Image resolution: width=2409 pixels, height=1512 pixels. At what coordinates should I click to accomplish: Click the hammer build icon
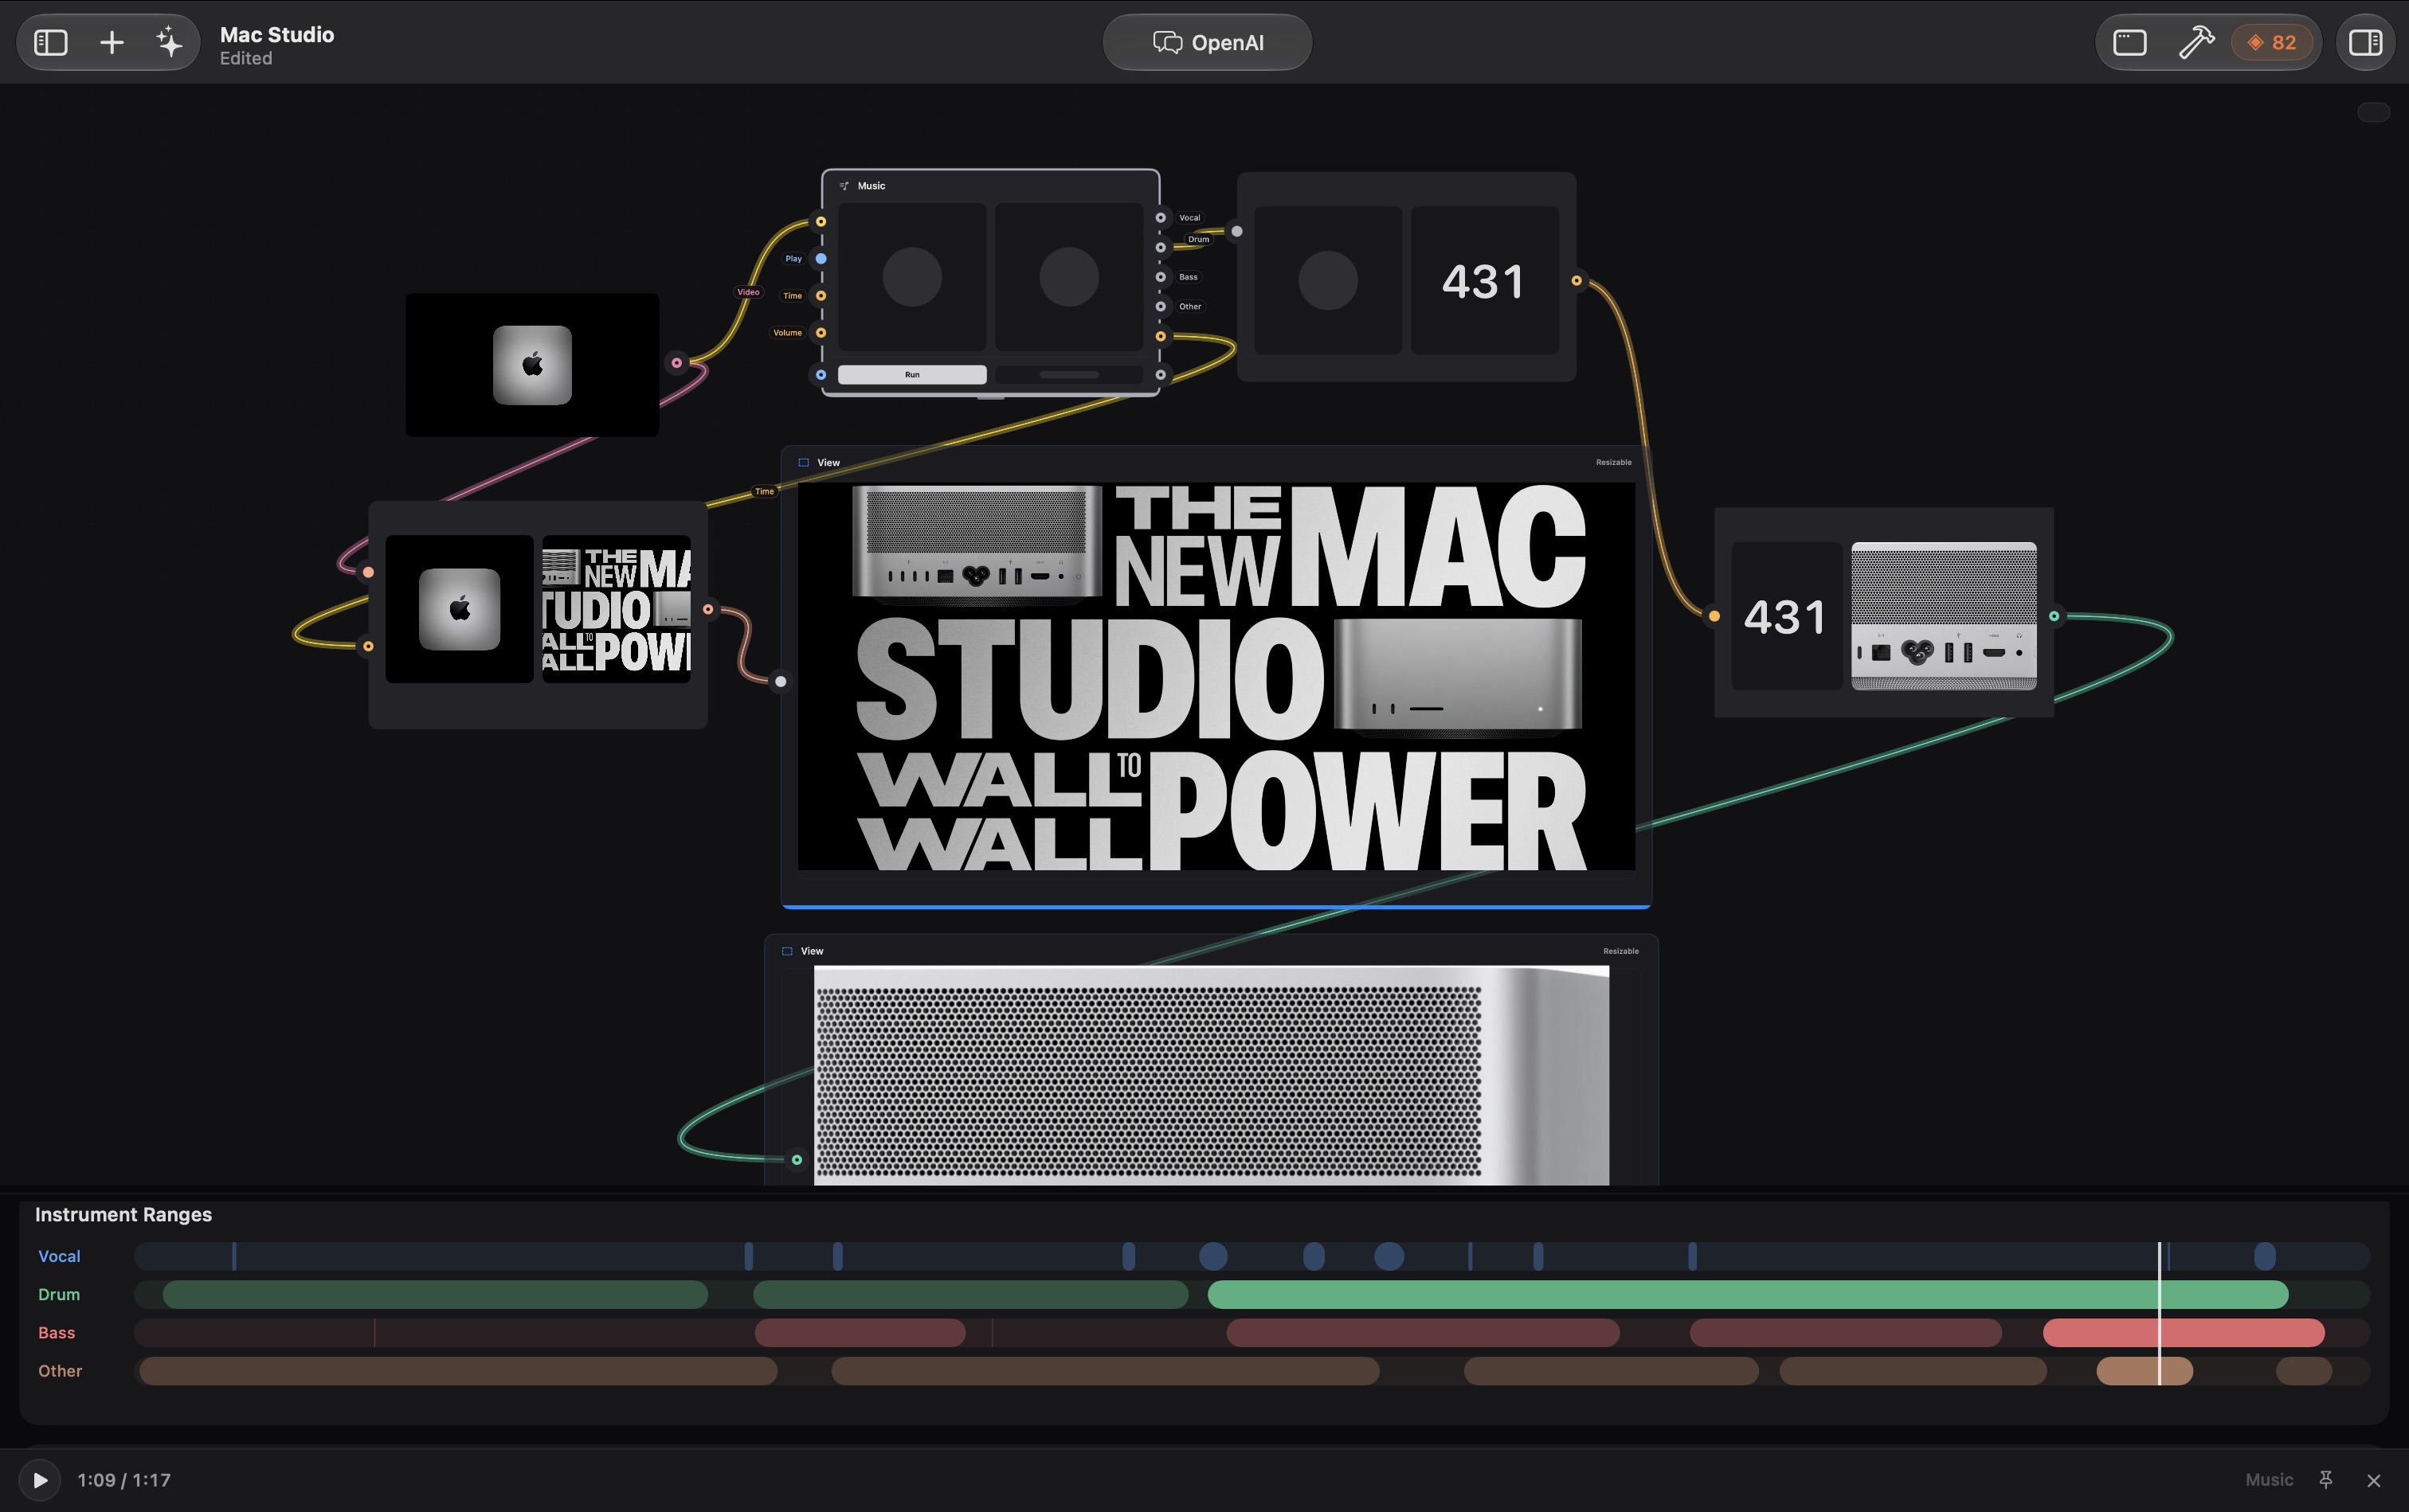tap(2196, 42)
